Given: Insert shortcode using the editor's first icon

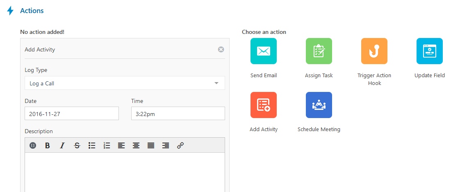Looking at the screenshot, I should click(x=33, y=145).
